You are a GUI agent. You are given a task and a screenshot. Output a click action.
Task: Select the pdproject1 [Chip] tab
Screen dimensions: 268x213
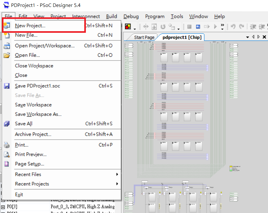pos(182,37)
